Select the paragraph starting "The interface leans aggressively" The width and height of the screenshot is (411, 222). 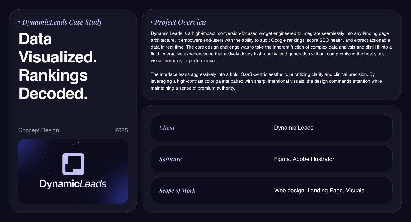pyautogui.click(x=266, y=81)
